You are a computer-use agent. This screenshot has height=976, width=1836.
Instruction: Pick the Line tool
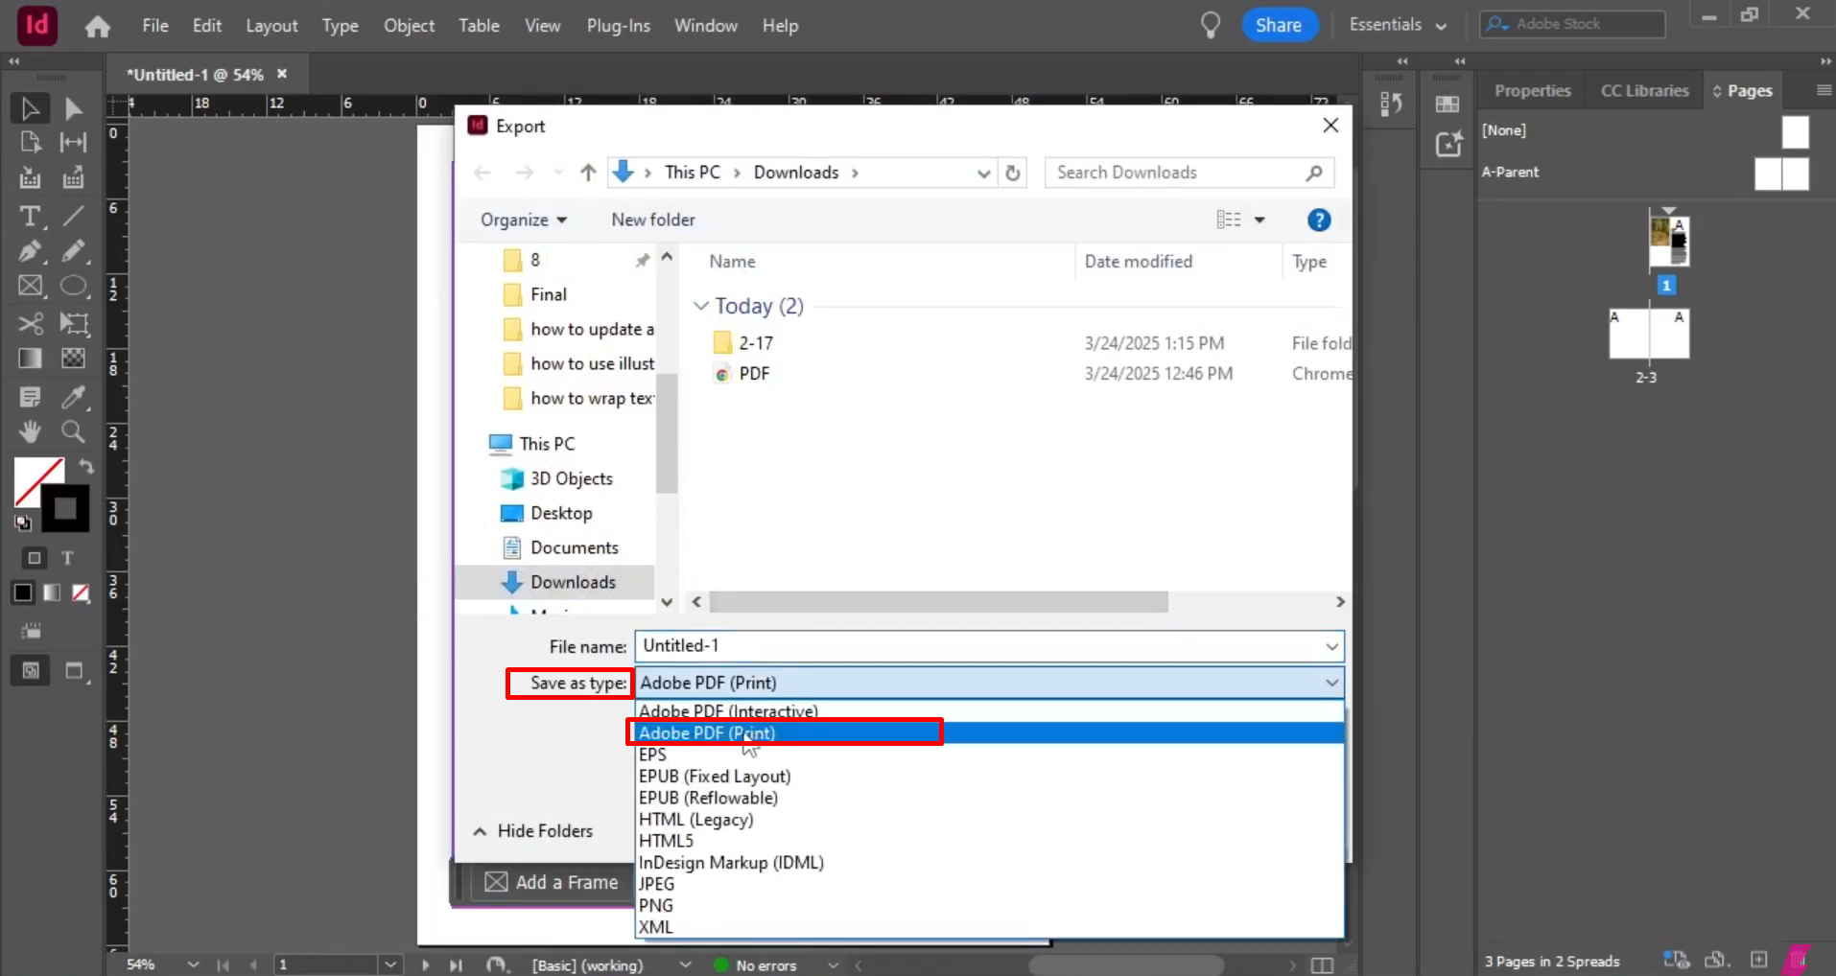point(73,217)
